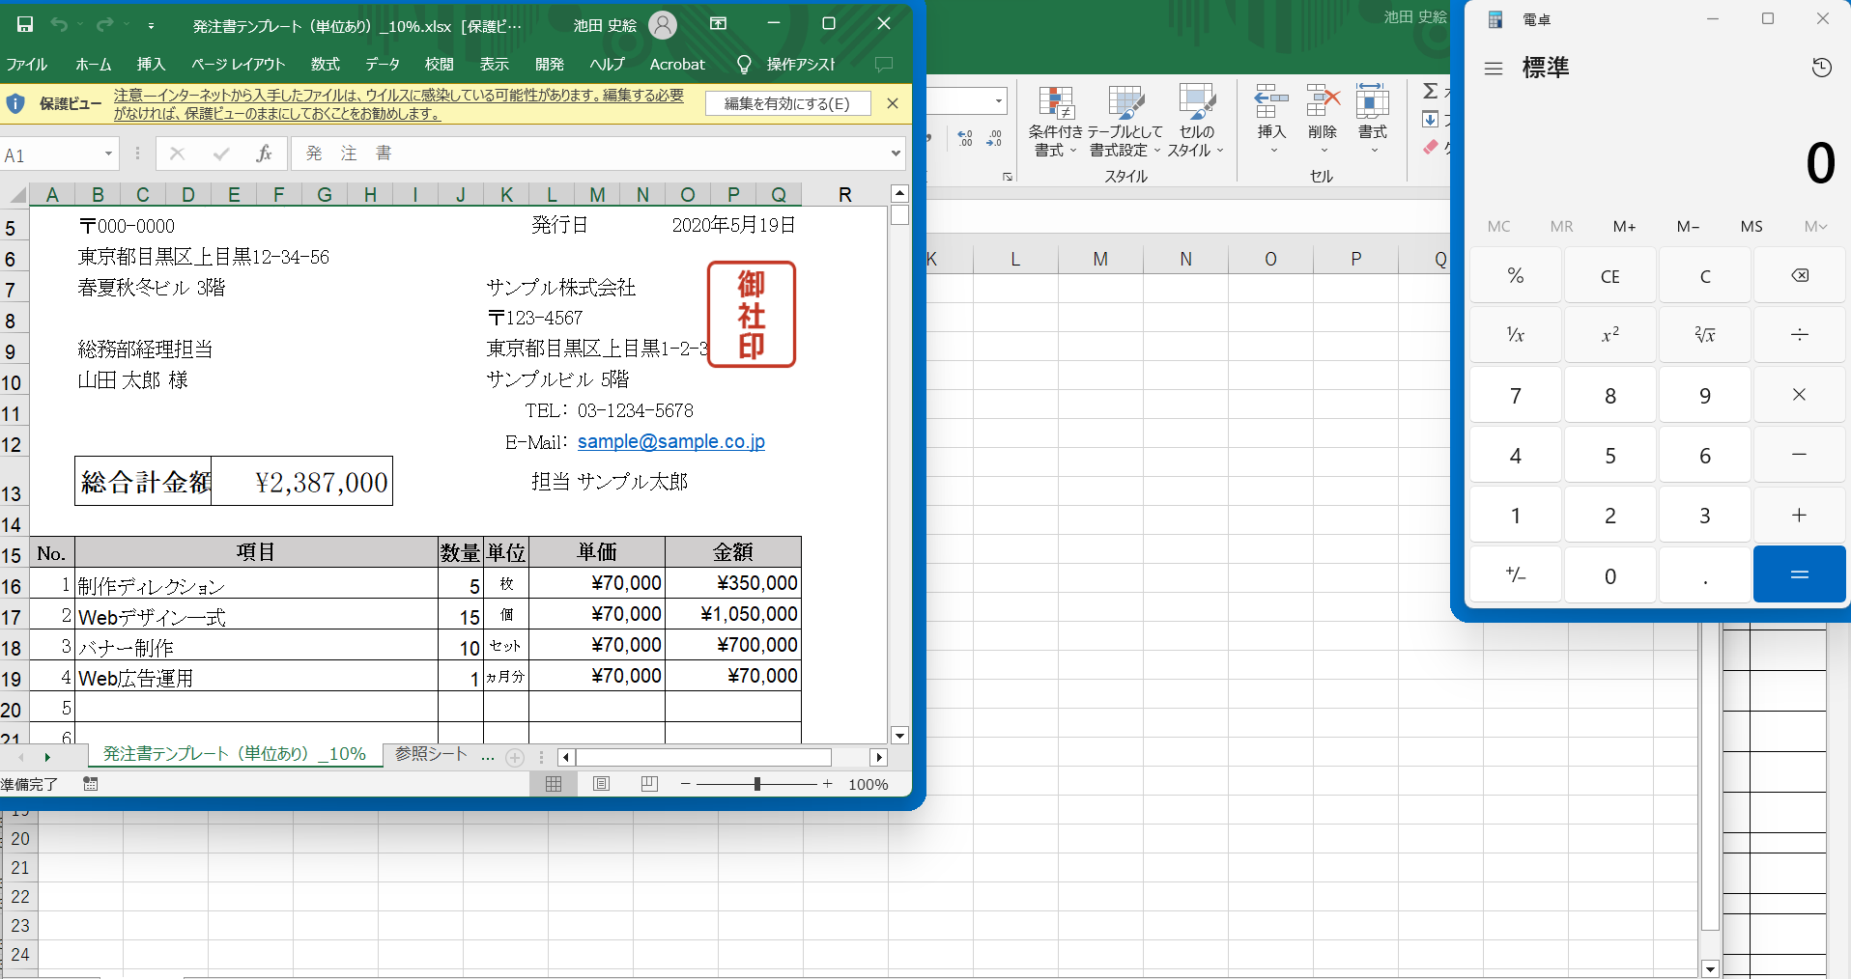Click the Insert Function fx icon

(264, 154)
